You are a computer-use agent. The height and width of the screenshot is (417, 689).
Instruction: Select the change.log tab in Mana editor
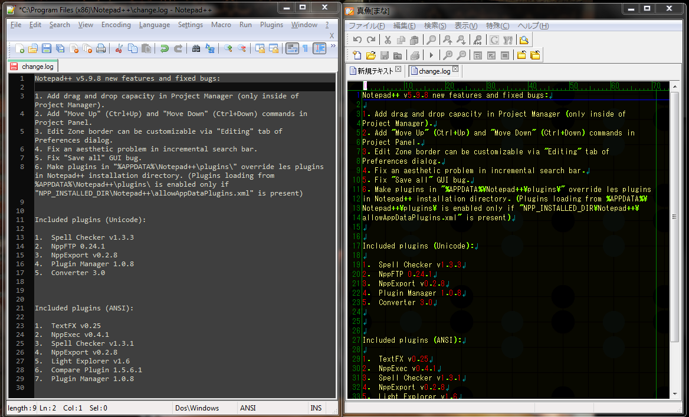pos(435,71)
